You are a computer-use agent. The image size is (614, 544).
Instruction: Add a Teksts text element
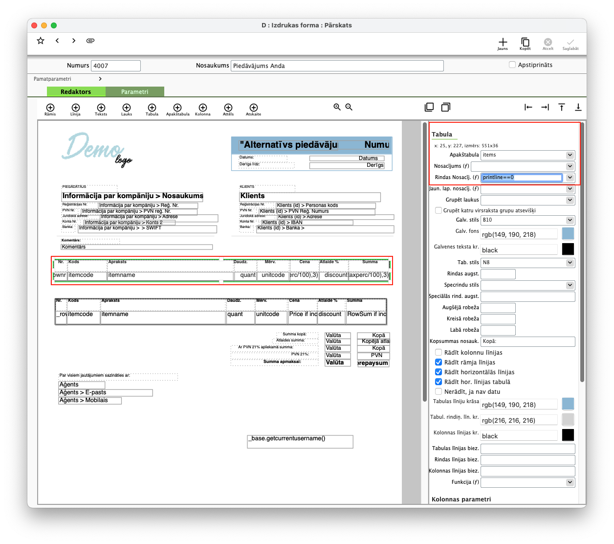click(x=101, y=110)
